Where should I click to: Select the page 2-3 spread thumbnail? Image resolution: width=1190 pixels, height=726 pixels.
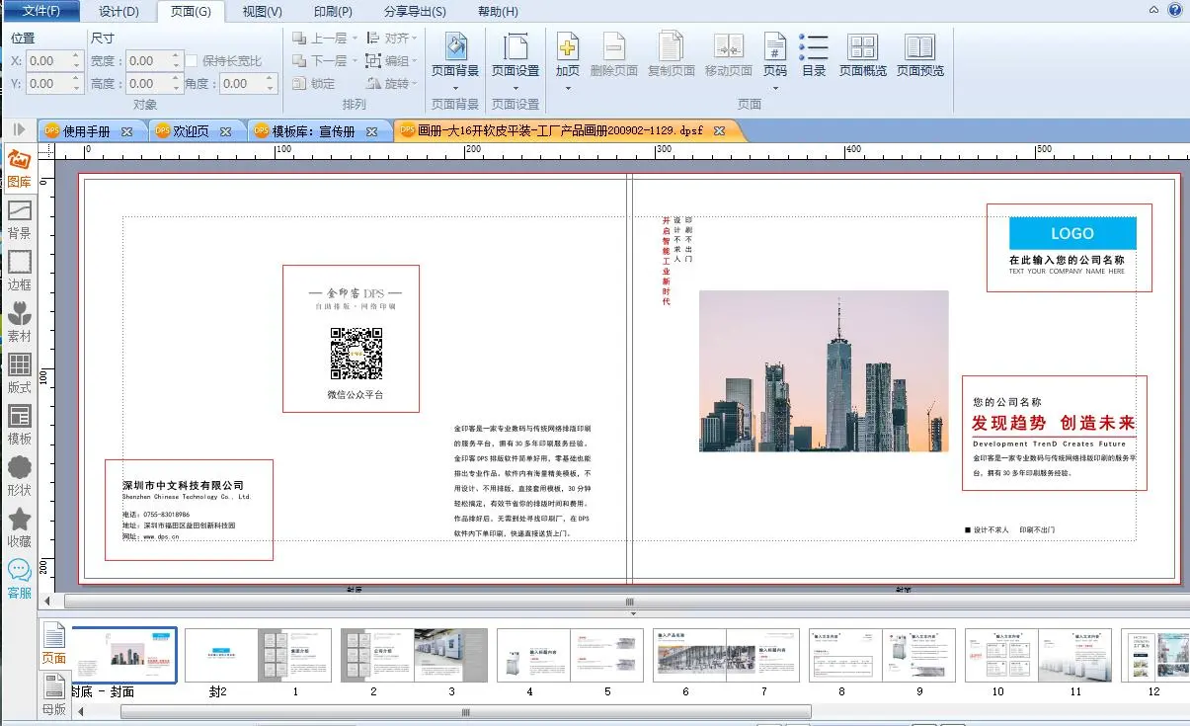pyautogui.click(x=414, y=655)
